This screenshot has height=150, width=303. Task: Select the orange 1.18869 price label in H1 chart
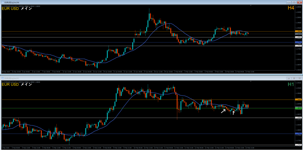tap(299, 100)
